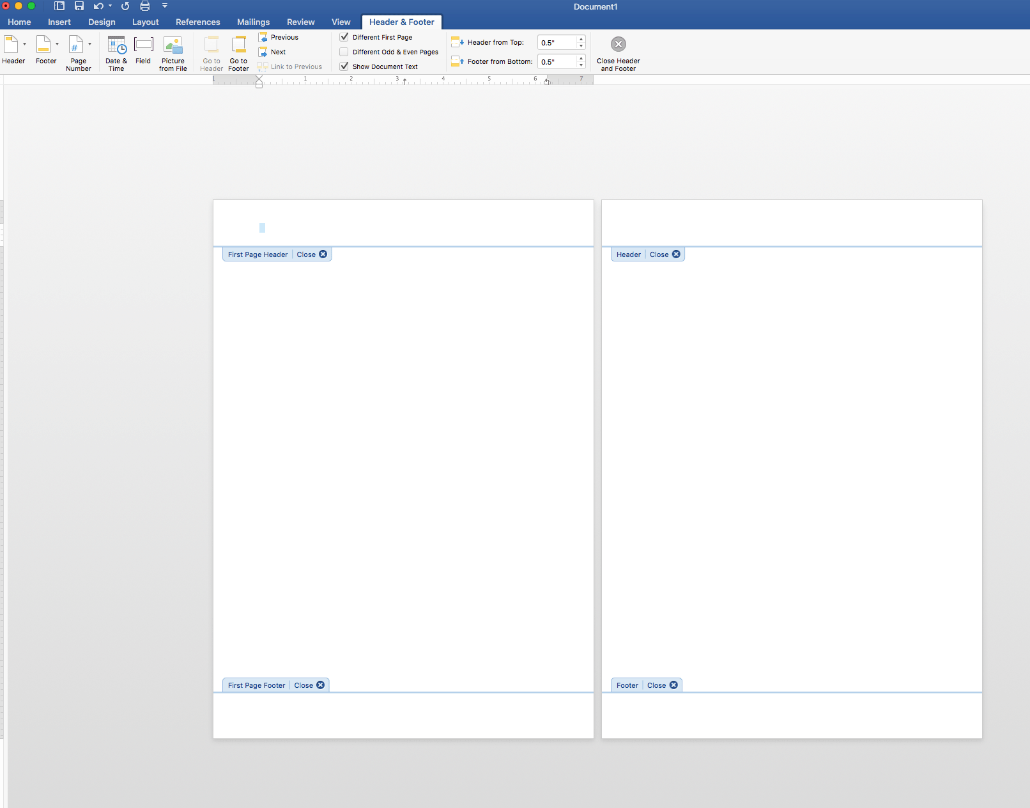1030x808 pixels.
Task: Switch to the Mailings tab
Action: pyautogui.click(x=253, y=22)
